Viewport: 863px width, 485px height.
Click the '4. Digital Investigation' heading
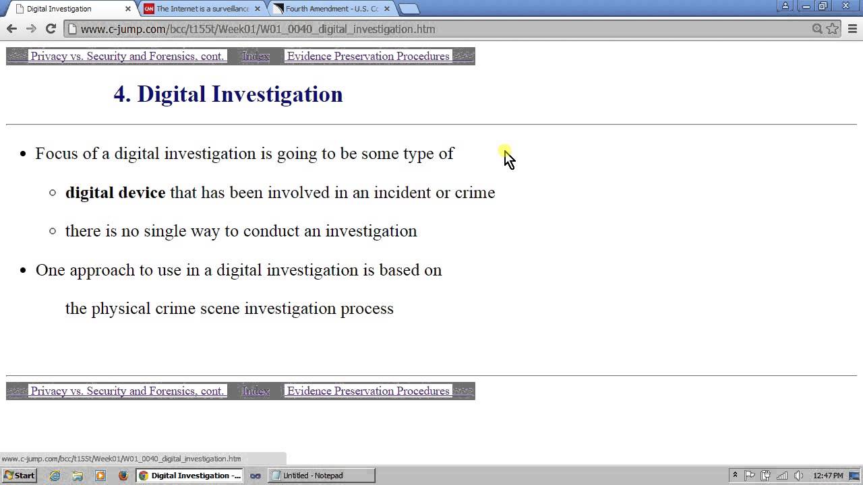click(x=228, y=94)
